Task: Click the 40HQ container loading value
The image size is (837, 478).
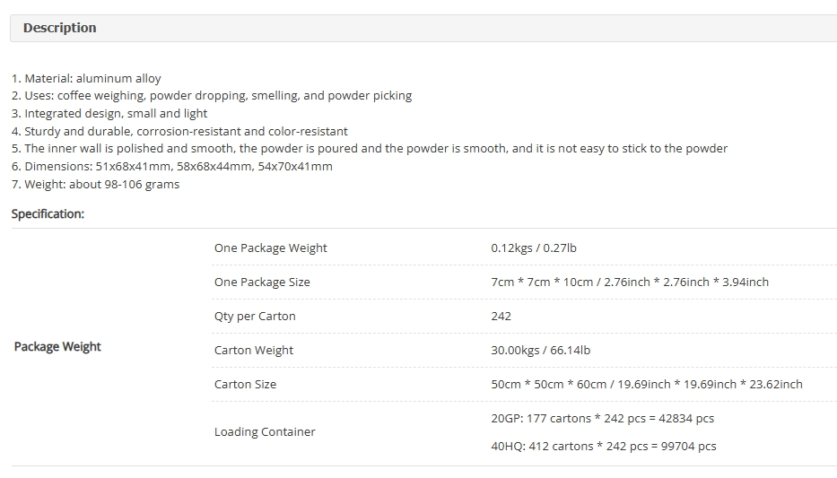Action: (x=603, y=446)
